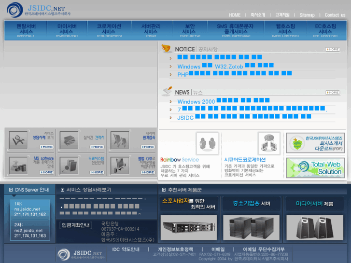Select the SMS 휴대폰문자 중개서비스 menu
The height and width of the screenshot is (263, 351).
click(x=236, y=30)
